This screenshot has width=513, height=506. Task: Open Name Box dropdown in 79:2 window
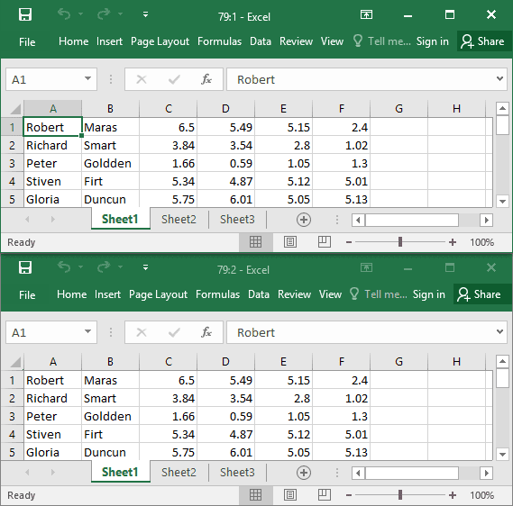[x=87, y=331]
